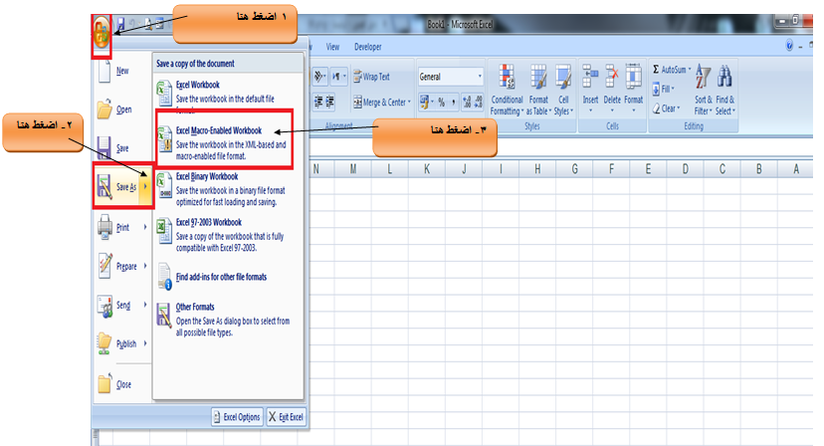Viewport: 824px width, 446px height.
Task: Open the Clear dropdown in Editing group
Action: [667, 109]
